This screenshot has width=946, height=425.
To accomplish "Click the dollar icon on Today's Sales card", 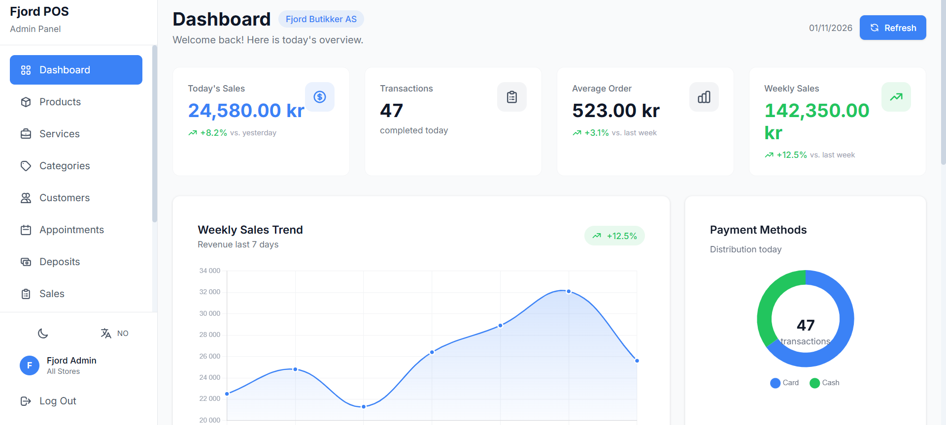I will [319, 97].
